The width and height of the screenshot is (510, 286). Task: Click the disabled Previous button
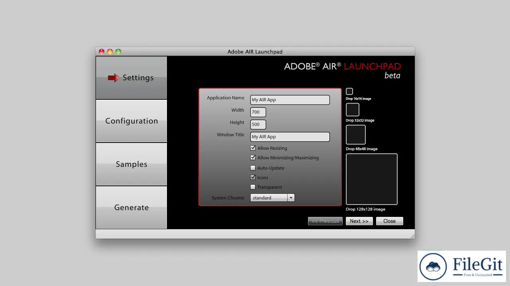click(x=325, y=221)
